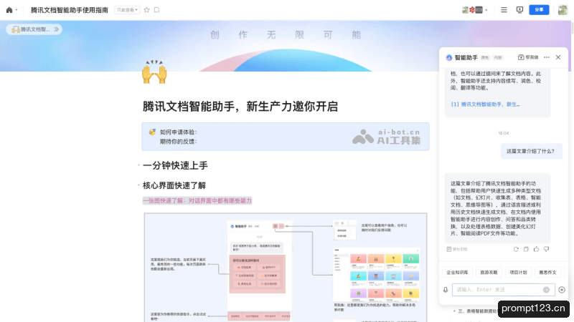Viewport: 574px width, 322px height.
Task: Click the raised hands emoji page icon
Action: 154,72
